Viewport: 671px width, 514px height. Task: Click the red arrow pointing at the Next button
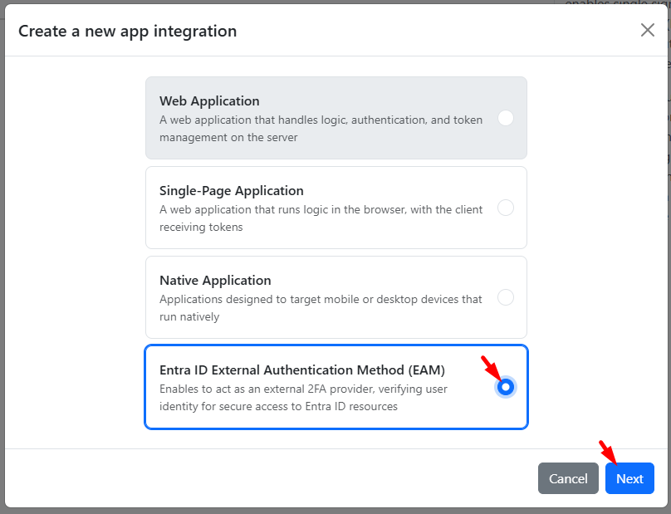(x=608, y=452)
